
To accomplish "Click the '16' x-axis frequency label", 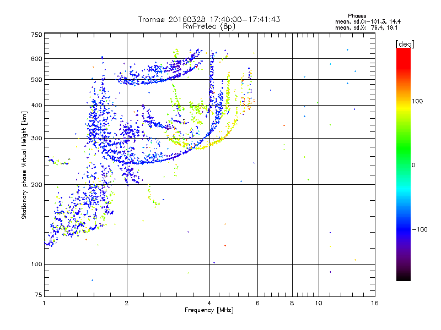I will pyautogui.click(x=375, y=303).
